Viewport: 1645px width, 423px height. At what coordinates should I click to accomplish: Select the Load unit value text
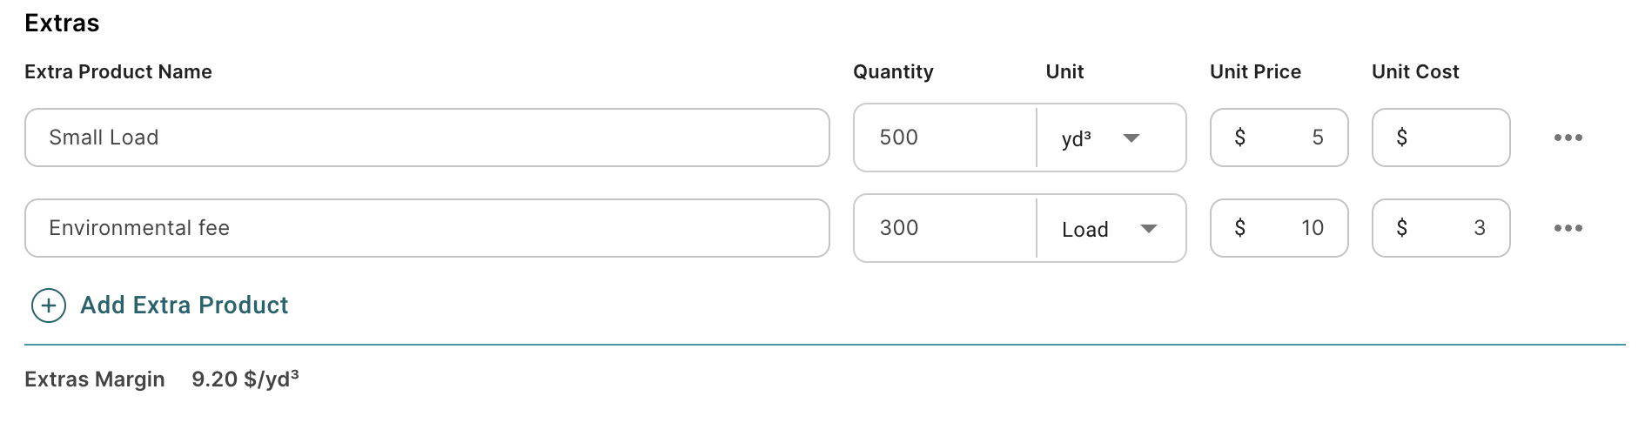click(x=1084, y=230)
